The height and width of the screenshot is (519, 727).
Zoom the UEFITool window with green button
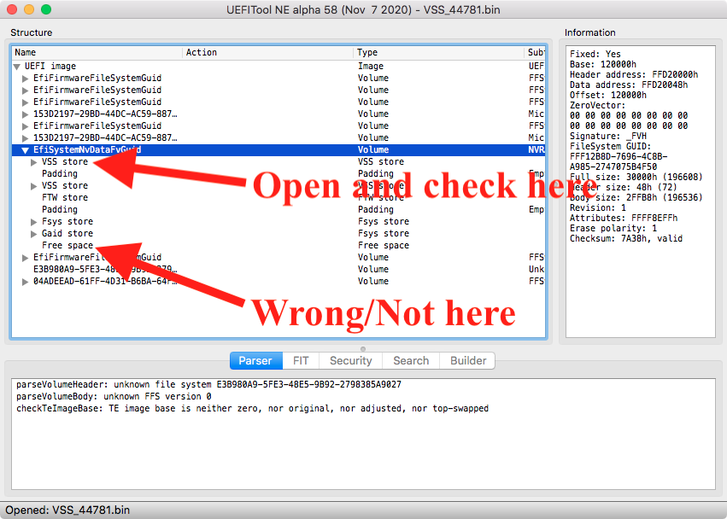[x=46, y=9]
